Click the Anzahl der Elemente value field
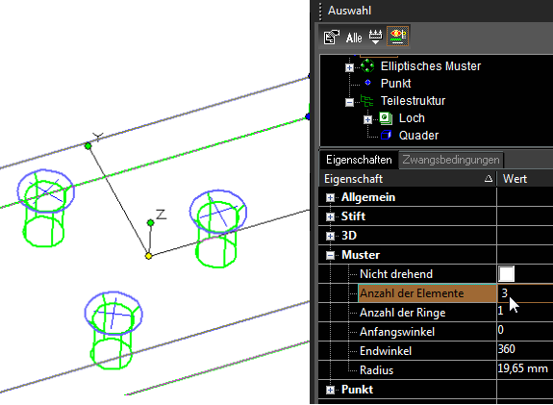553x405 pixels. click(525, 293)
